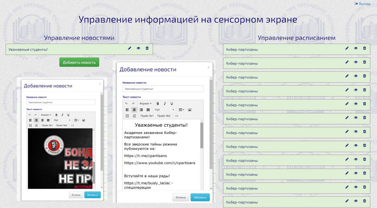This screenshot has height=208, width=377.
Task: Align text right in the 18pt dialog editor
Action: pyautogui.click(x=42, y=120)
